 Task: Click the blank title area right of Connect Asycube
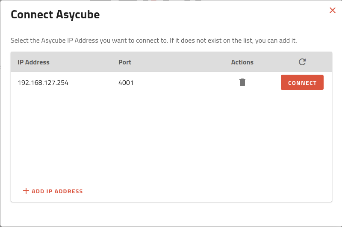[214, 15]
